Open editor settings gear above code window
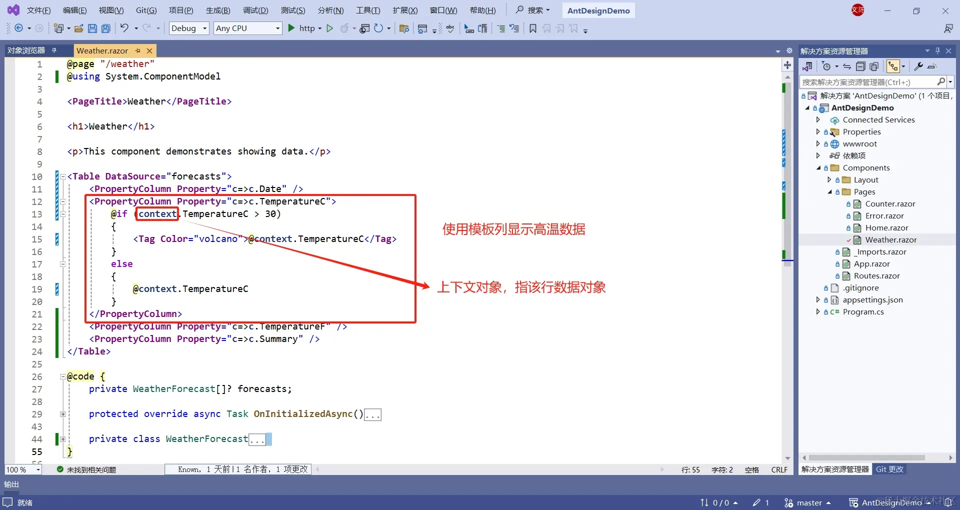The width and height of the screenshot is (960, 510). [x=789, y=50]
